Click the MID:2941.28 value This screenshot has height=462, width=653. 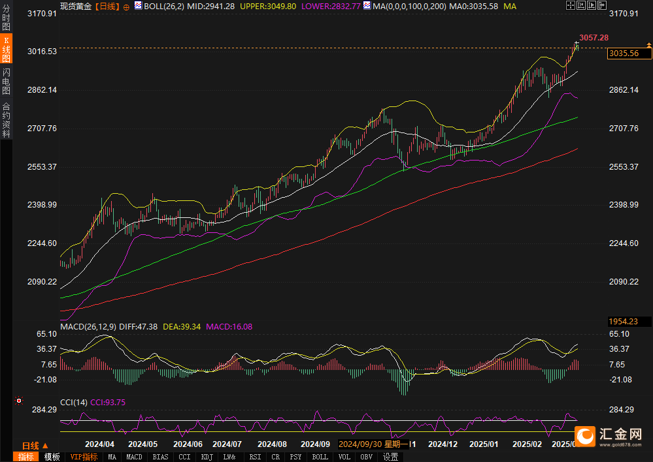(x=211, y=7)
